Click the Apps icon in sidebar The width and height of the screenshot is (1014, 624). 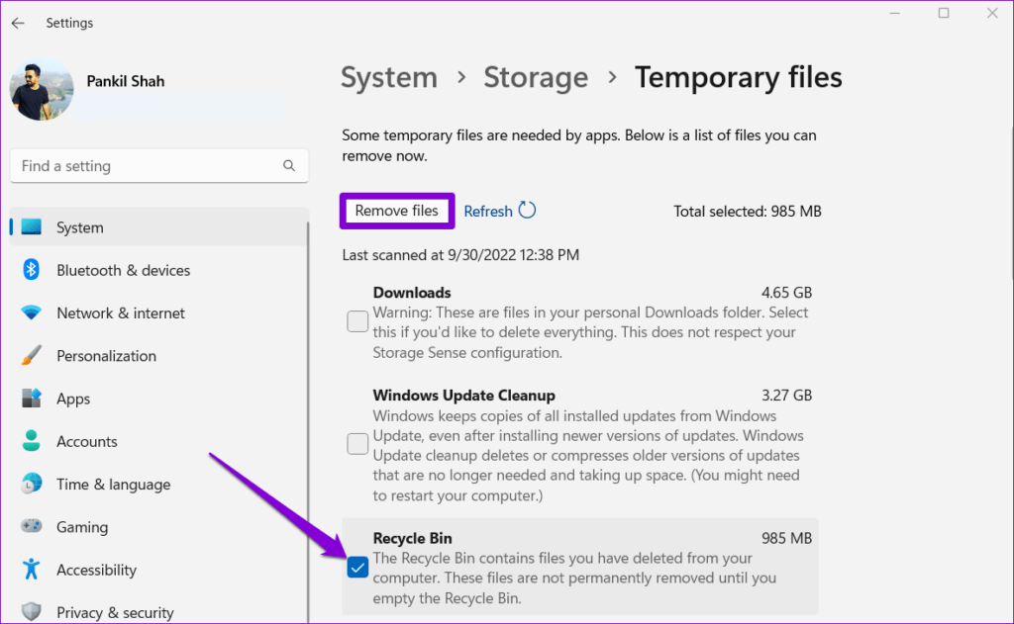click(31, 398)
